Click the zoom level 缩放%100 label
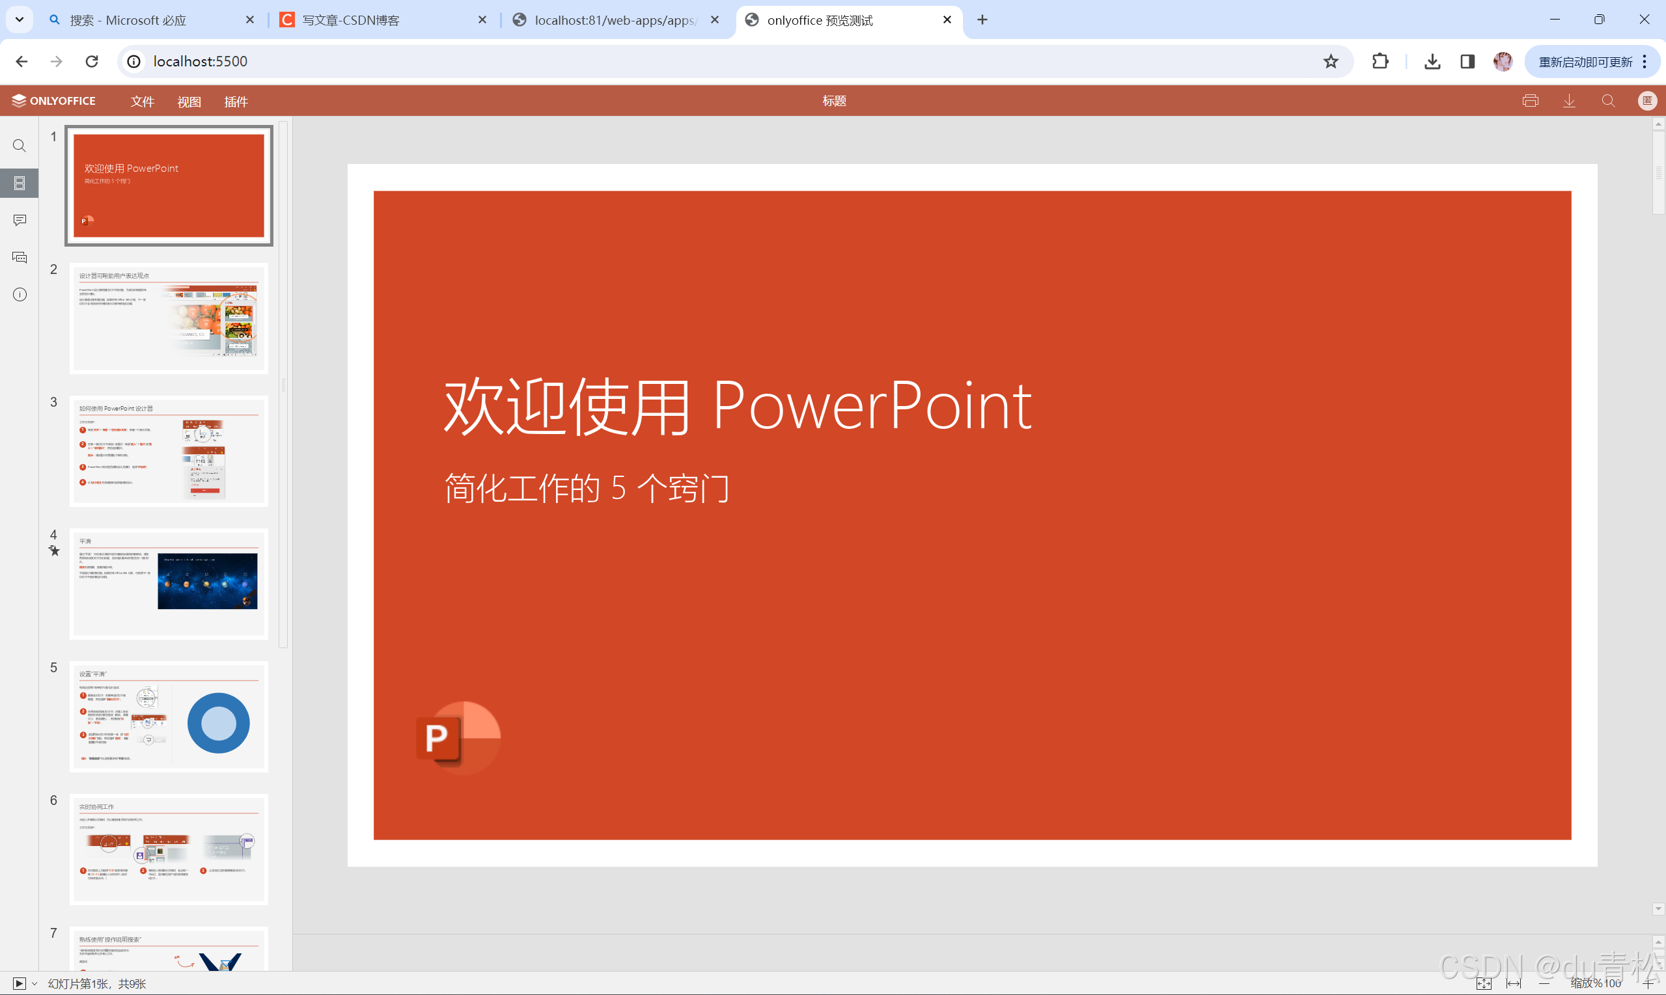The image size is (1666, 995). coord(1596,983)
